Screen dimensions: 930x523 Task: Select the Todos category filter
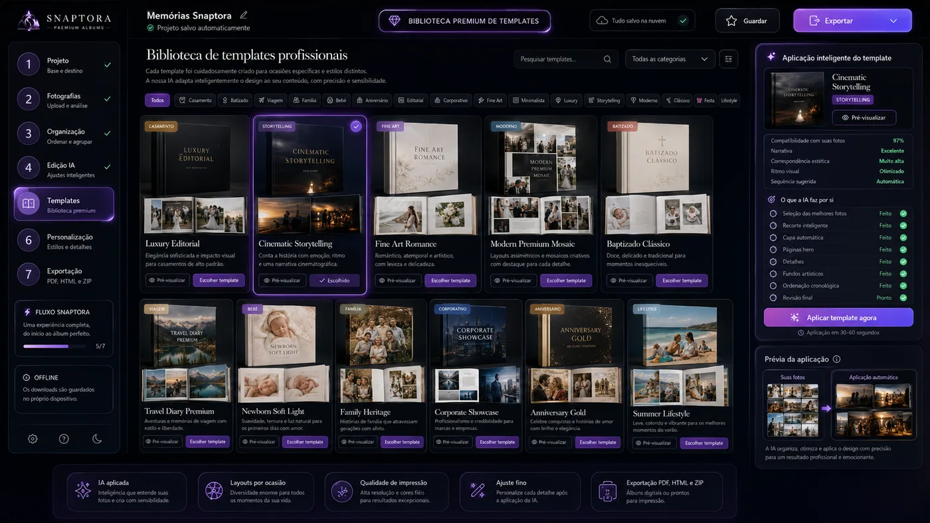click(x=157, y=100)
